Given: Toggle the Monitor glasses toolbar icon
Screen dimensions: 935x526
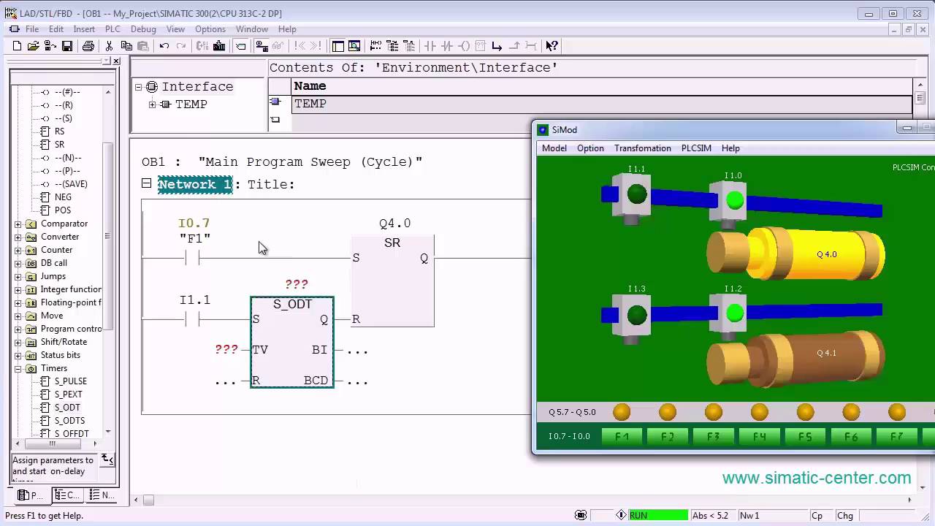Looking at the screenshot, I should click(278, 46).
